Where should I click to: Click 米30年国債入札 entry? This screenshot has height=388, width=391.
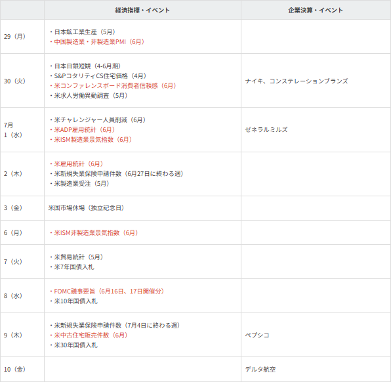pyautogui.click(x=73, y=345)
